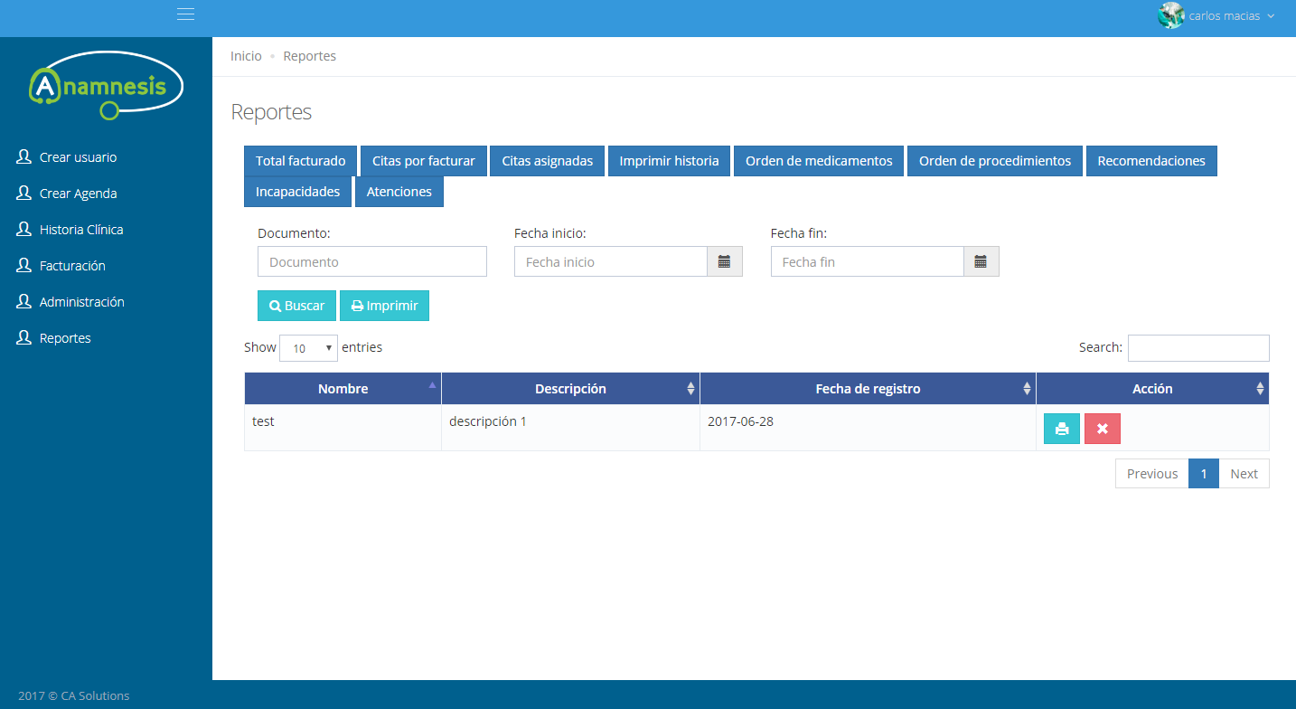Select Orden de medicamentos tab

(x=819, y=161)
